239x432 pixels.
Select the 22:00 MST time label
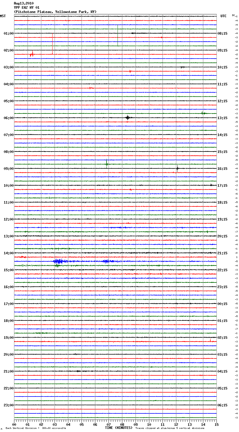[x=9, y=388]
